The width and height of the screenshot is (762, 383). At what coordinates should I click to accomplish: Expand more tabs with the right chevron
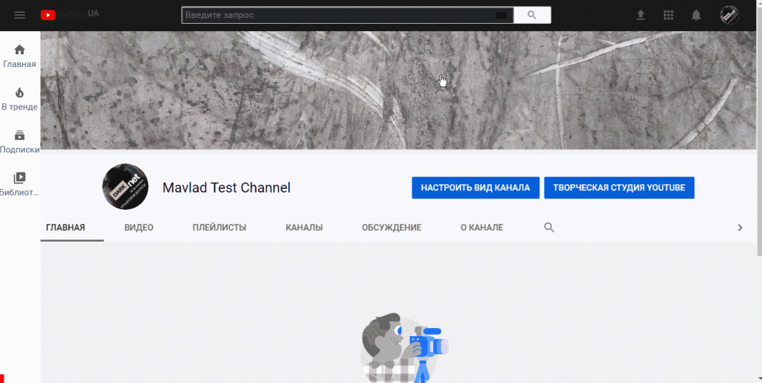(x=740, y=228)
